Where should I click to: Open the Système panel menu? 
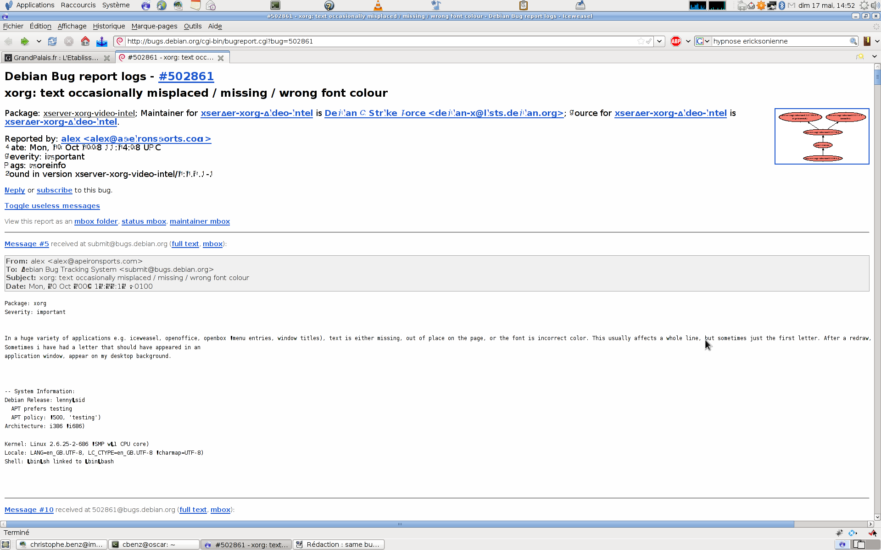tap(116, 5)
